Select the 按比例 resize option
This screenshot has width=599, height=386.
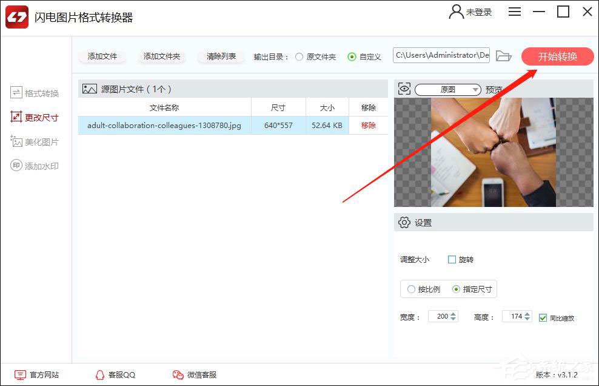(x=412, y=289)
